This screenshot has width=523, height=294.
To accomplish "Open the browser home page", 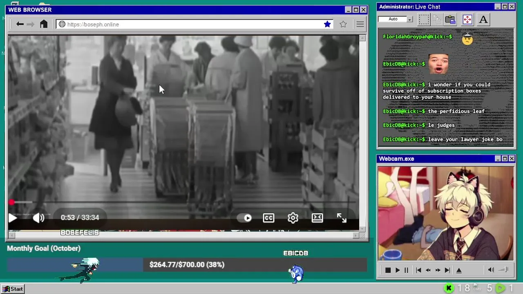I will 44,24.
